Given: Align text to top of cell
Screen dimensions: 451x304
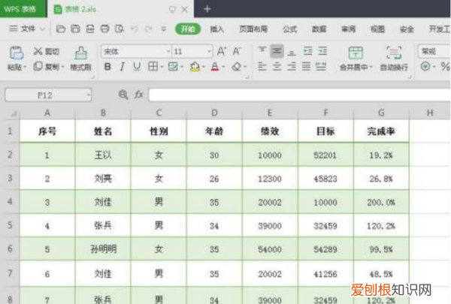Looking at the screenshot, I should [262, 51].
